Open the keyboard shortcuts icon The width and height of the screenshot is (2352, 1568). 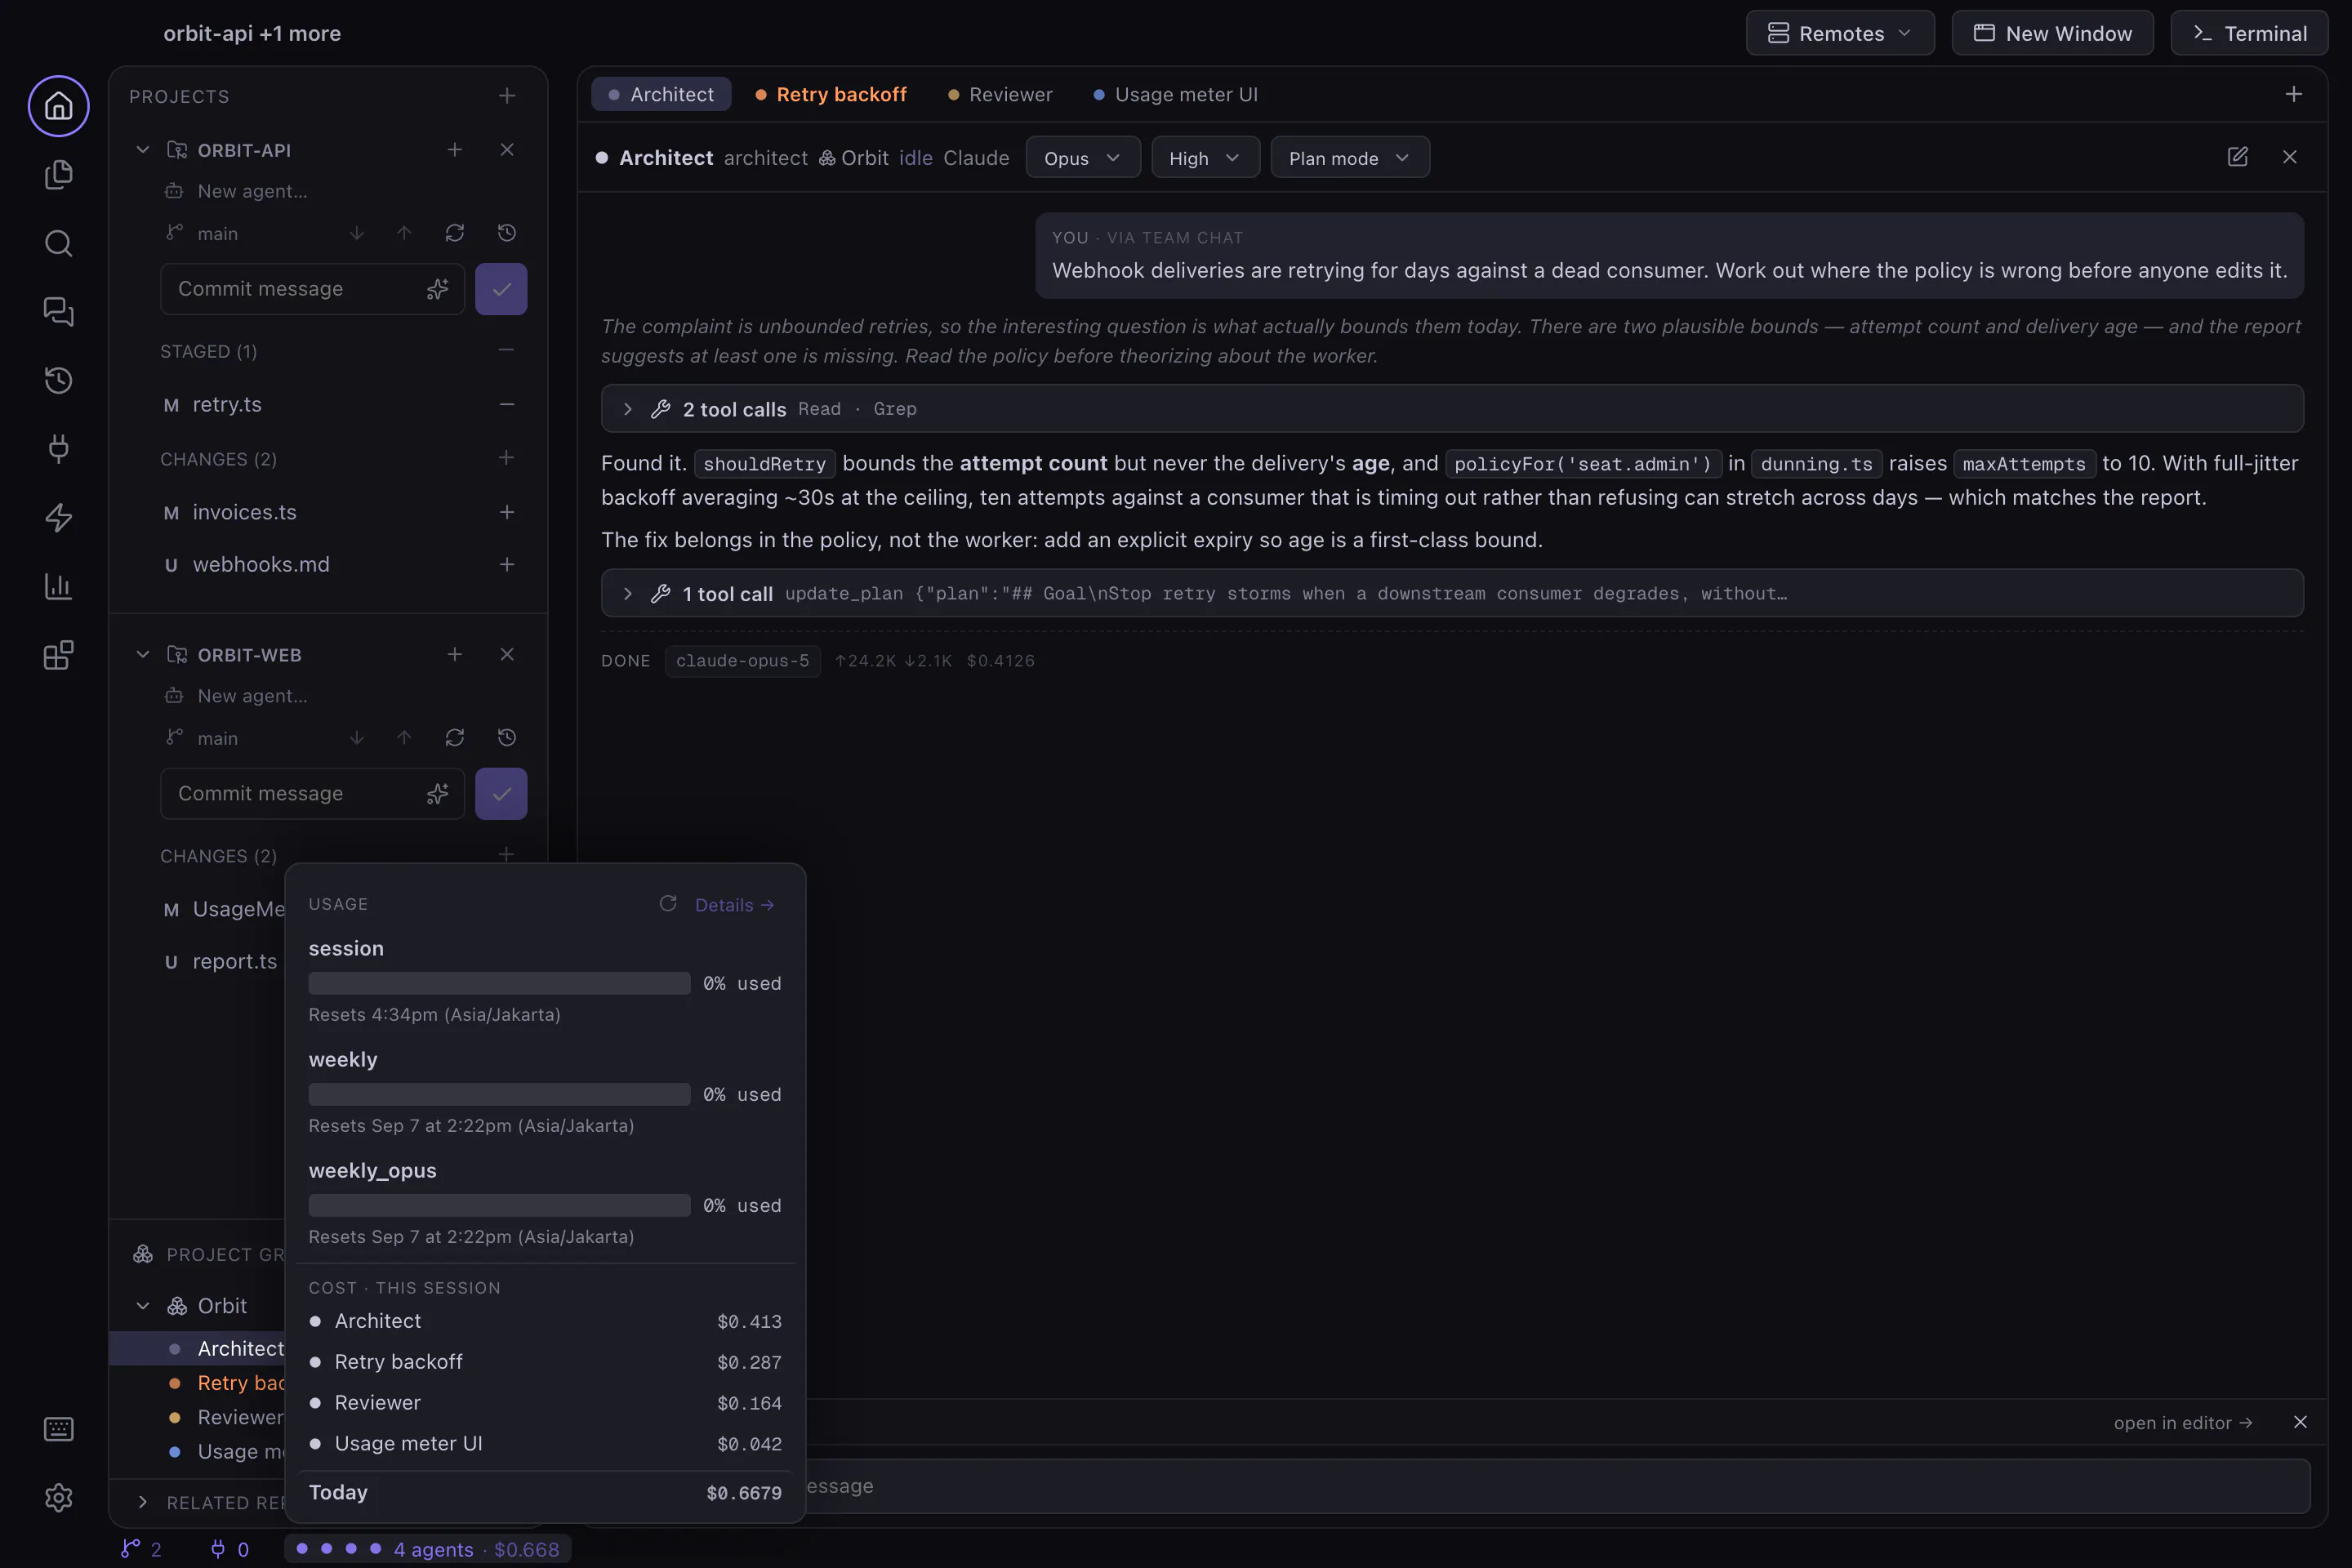click(x=58, y=1429)
